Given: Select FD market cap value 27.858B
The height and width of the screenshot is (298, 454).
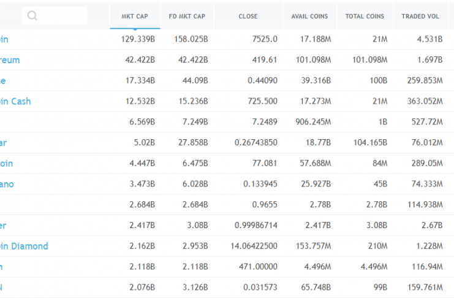Looking at the screenshot, I should (193, 143).
